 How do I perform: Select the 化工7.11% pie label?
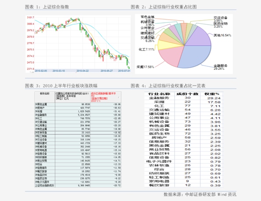coord(147,49)
